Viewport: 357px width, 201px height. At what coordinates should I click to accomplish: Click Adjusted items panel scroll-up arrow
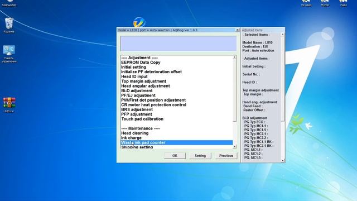(x=283, y=35)
